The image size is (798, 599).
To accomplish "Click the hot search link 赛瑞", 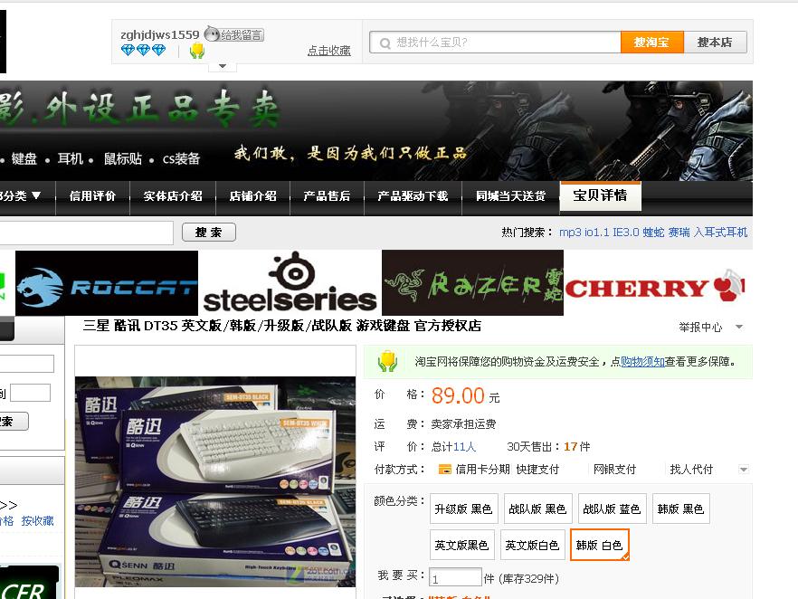I will (679, 233).
